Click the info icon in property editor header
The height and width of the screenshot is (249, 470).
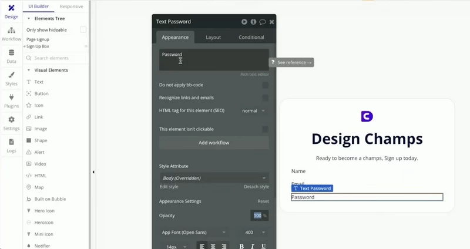tap(253, 22)
